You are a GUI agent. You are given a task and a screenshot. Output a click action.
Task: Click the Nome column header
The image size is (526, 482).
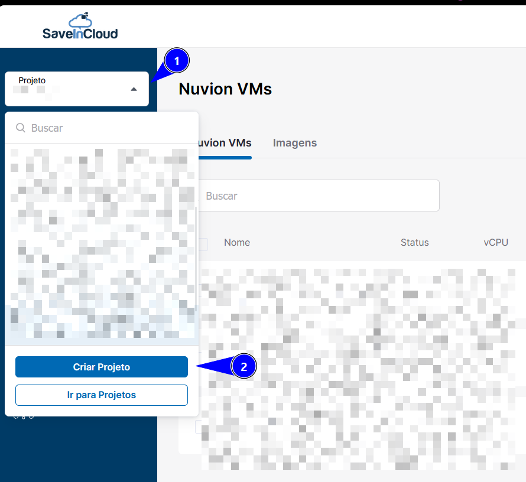coord(237,242)
